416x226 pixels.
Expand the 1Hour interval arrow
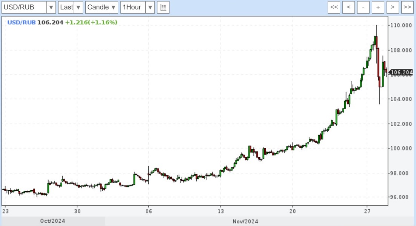click(150, 7)
